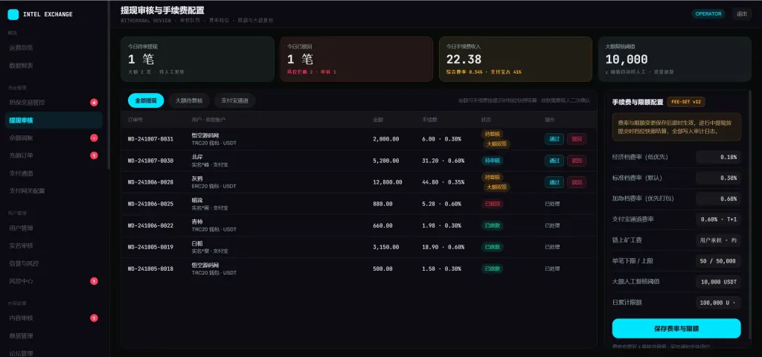Open the 大额复核阈值 10,000 card
762x357 pixels.
(675, 59)
